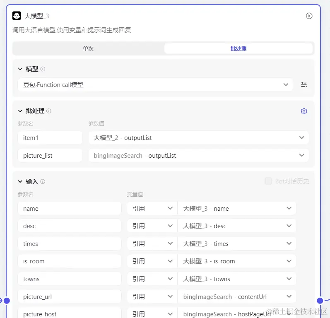Edit the picture_url parameter field
This screenshot has width=330, height=318.
click(x=70, y=296)
